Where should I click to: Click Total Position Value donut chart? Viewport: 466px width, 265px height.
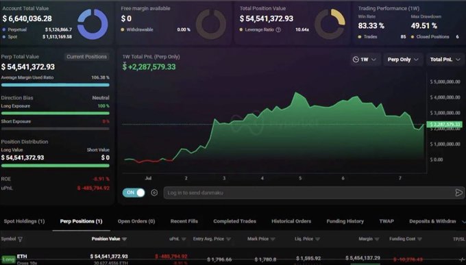click(x=330, y=24)
